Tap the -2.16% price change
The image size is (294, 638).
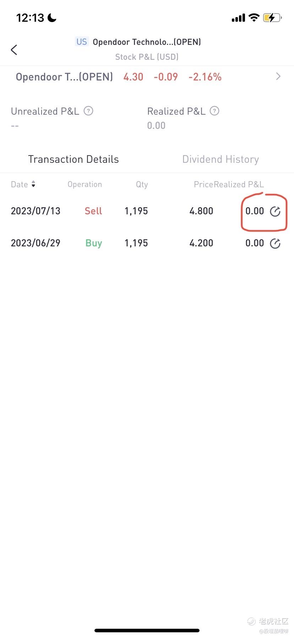pos(205,77)
